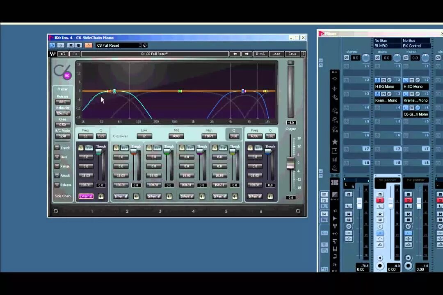Record-enable the BUMBO mixer channel

click(x=380, y=266)
